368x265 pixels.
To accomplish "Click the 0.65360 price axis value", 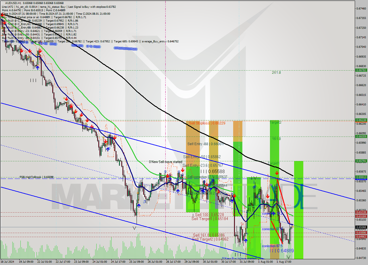I will pos(361,200).
